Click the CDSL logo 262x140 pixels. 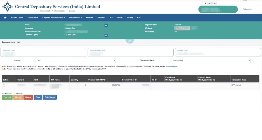[7, 7]
